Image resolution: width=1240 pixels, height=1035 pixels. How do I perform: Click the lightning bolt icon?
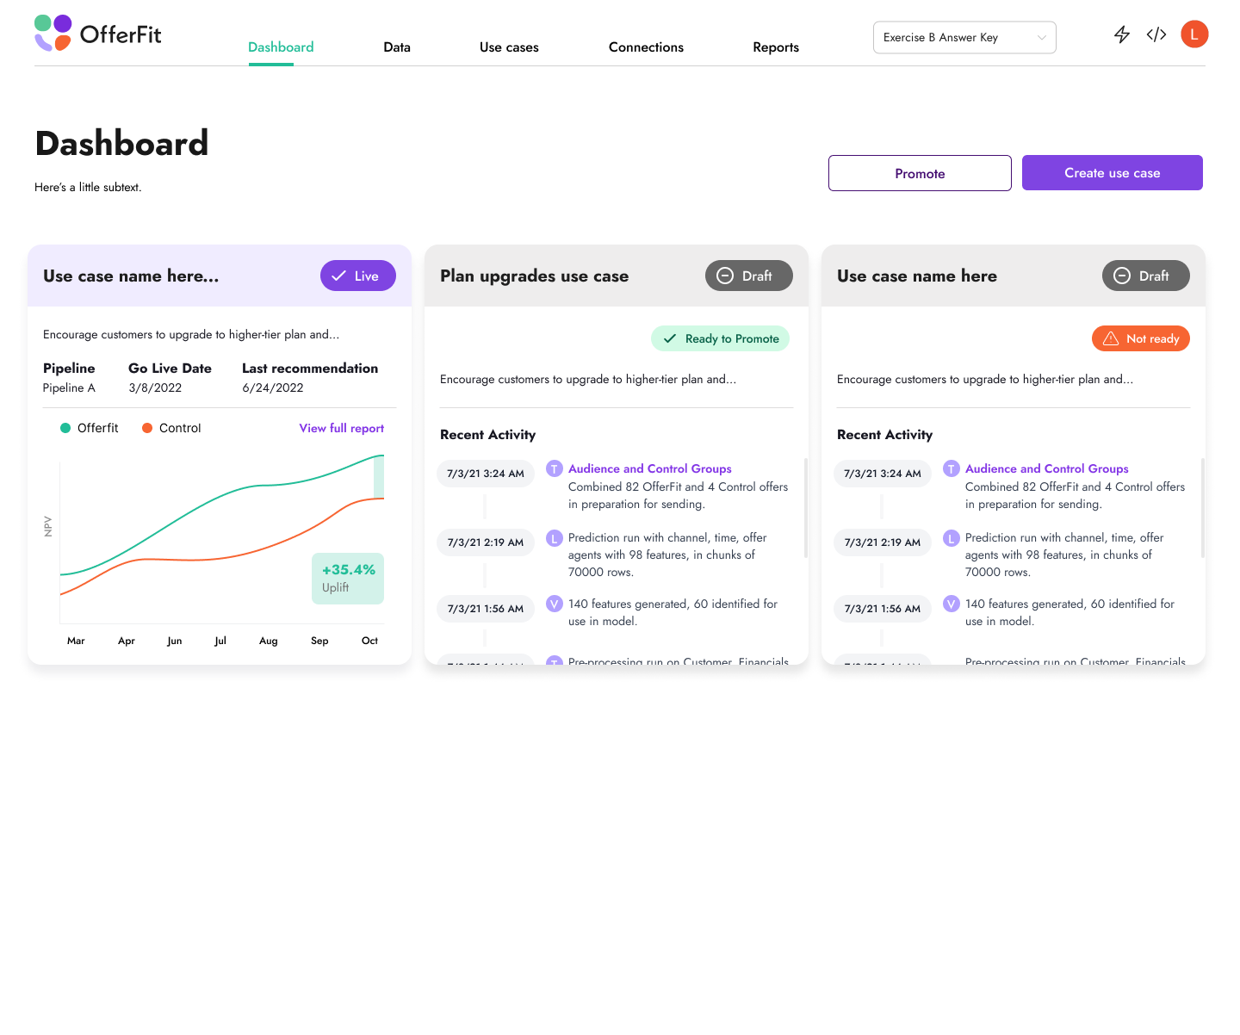[1121, 34]
